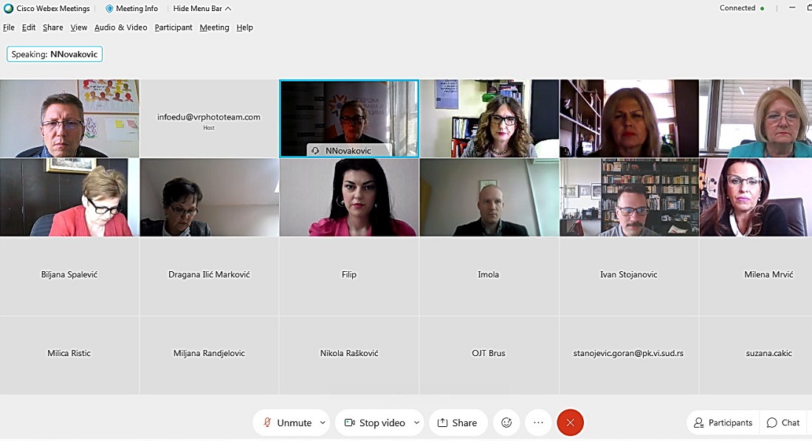Viewport: 812px width, 441px height.
Task: End the meeting with the red X
Action: click(x=570, y=423)
